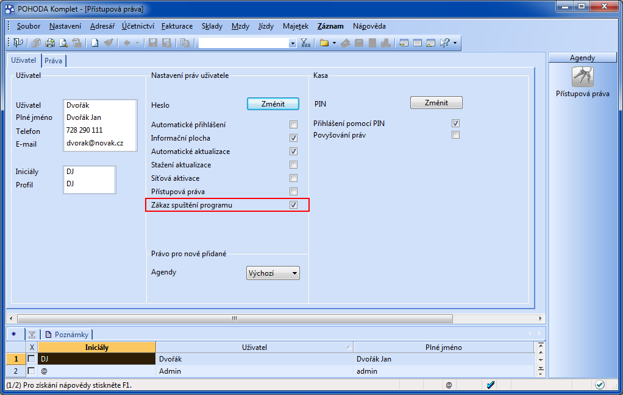Uncheck Automatické aktualizace checkbox
This screenshot has height=395, width=623.
pyautogui.click(x=293, y=152)
